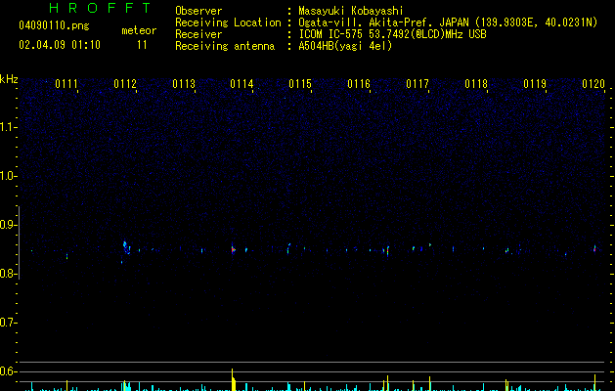Click the meteor count value 11

[x=142, y=45]
